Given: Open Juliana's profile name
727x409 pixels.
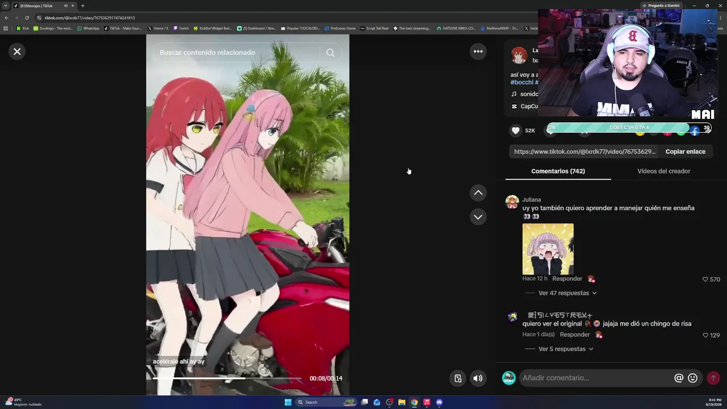Looking at the screenshot, I should (x=532, y=200).
